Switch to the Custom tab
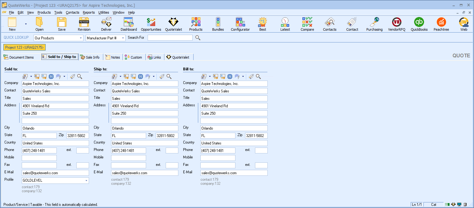The width and height of the screenshot is (474, 208). 133,57
